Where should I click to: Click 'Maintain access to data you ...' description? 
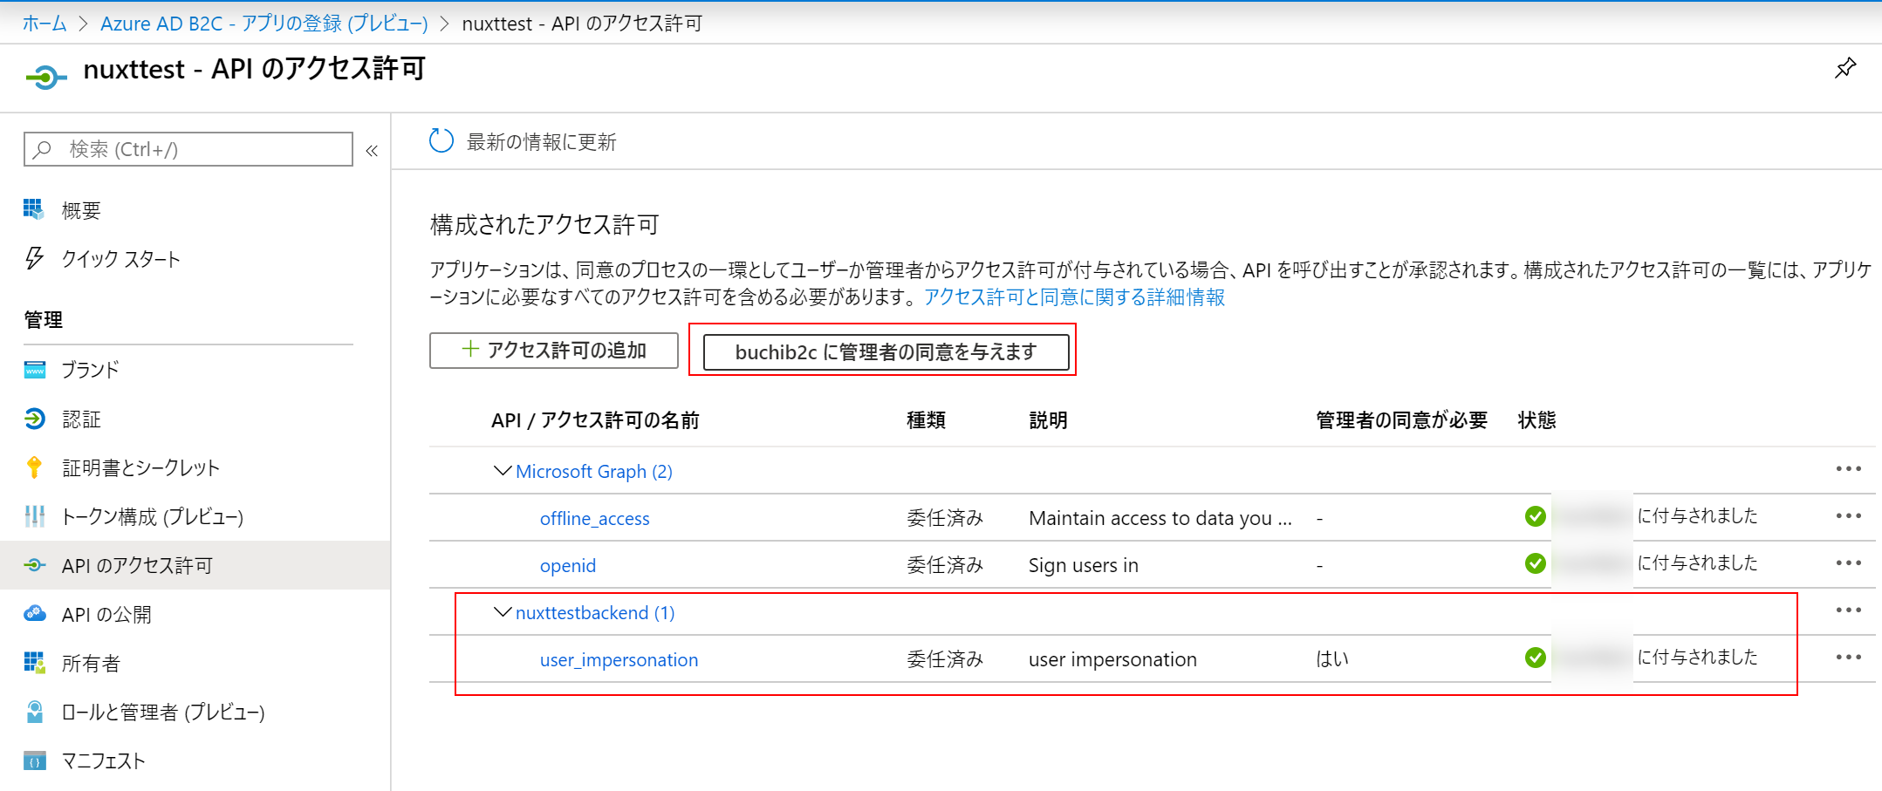pos(1160,518)
